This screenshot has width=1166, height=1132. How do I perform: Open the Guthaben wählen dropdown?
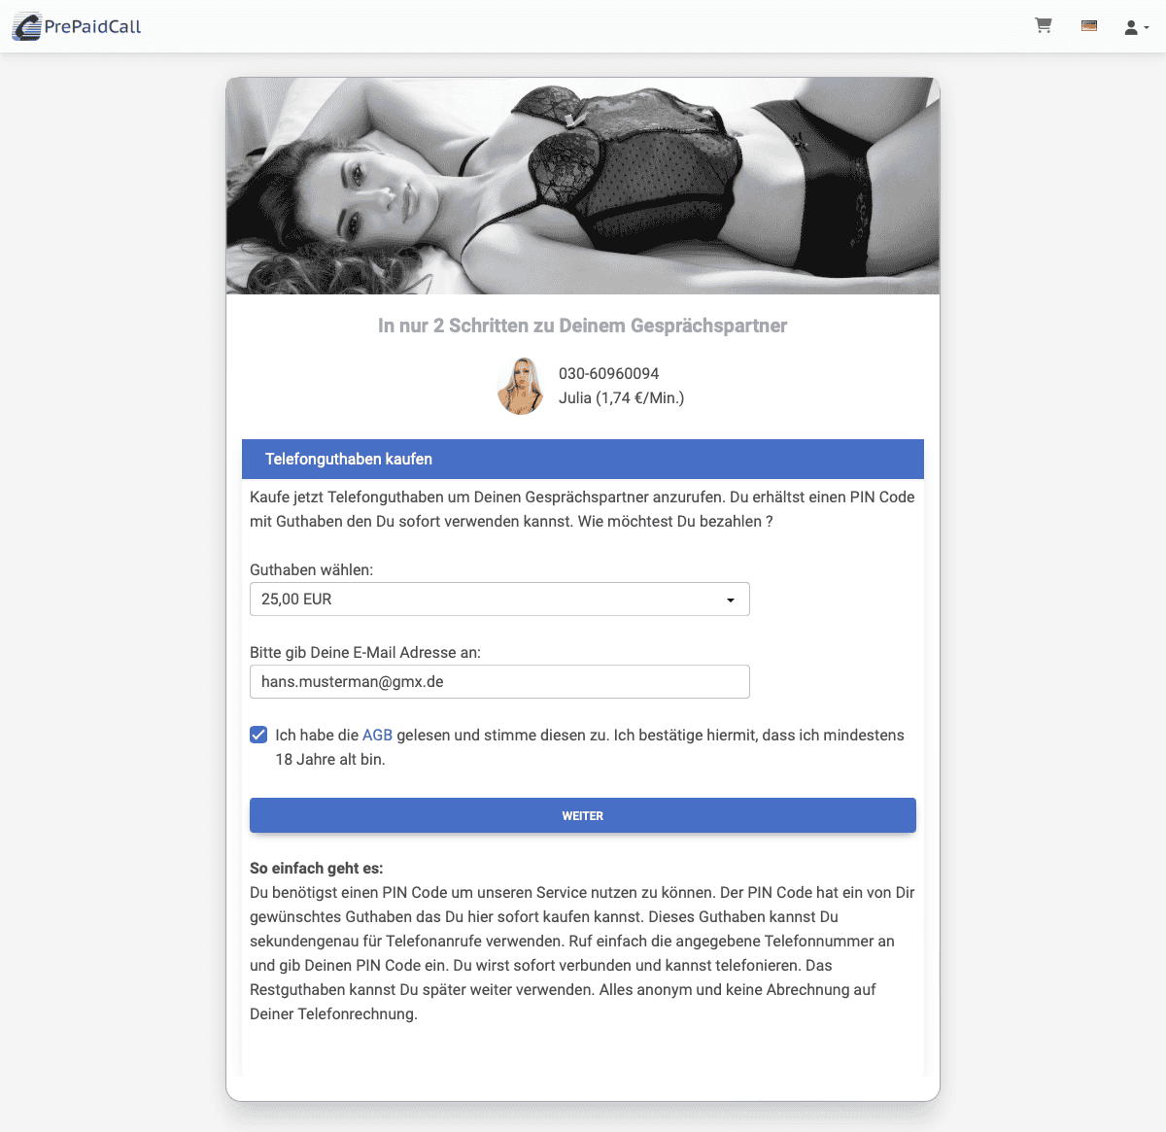click(499, 600)
